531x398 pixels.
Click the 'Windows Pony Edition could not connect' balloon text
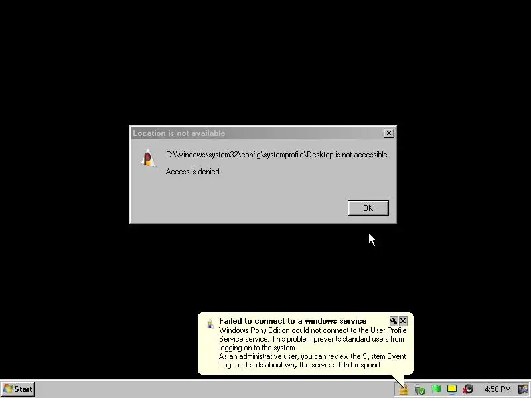(312, 339)
